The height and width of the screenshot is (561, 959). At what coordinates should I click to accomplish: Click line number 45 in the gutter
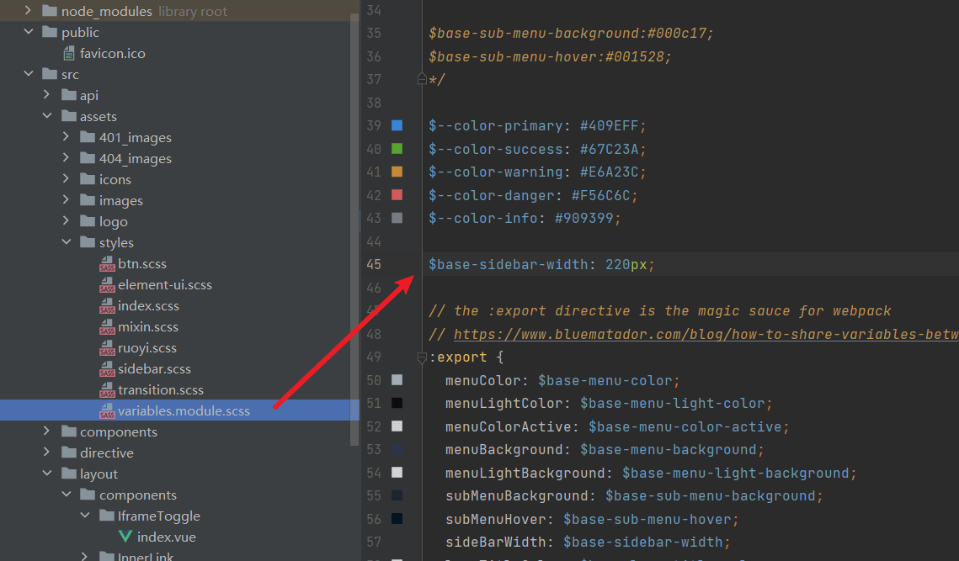click(x=374, y=265)
